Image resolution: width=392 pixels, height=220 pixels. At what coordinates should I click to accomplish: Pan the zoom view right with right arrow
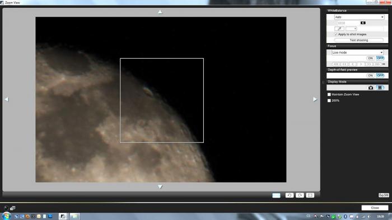point(315,99)
